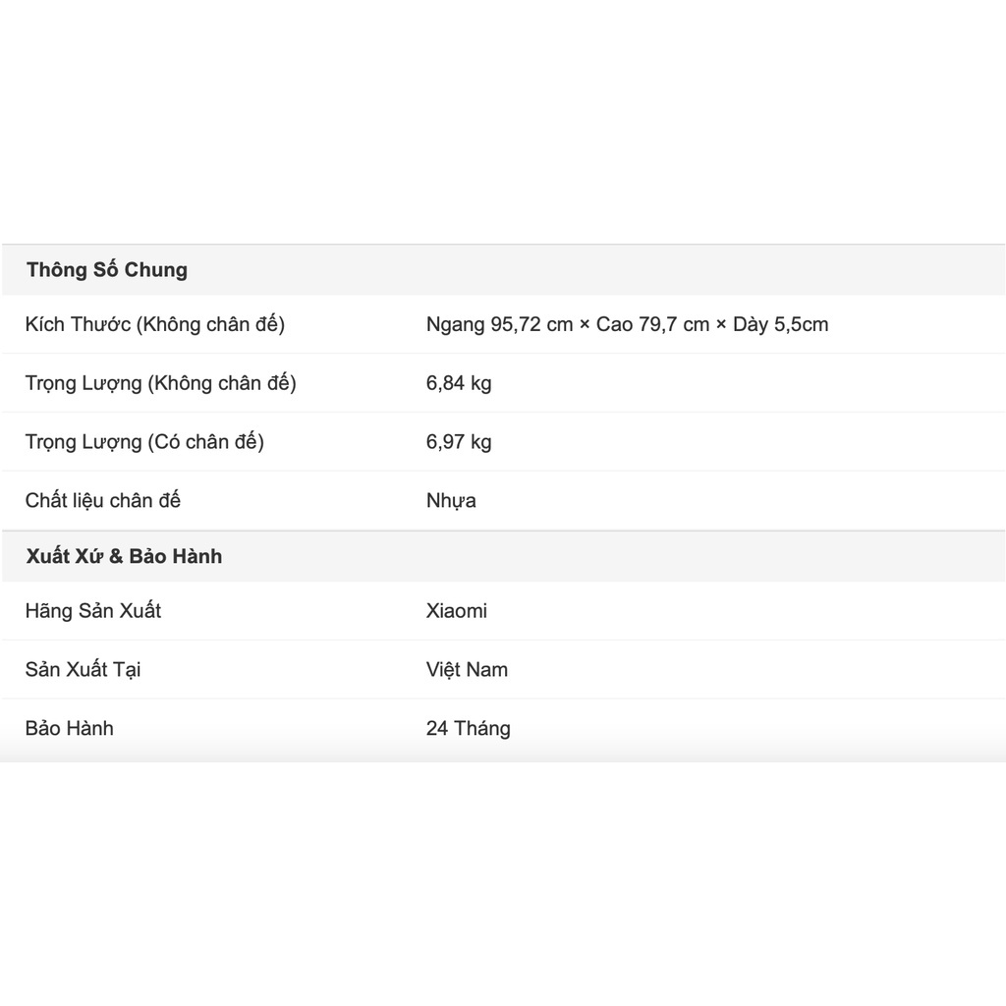
Task: Select the dimensions value Ngang 95,72 cm
Action: point(499,324)
